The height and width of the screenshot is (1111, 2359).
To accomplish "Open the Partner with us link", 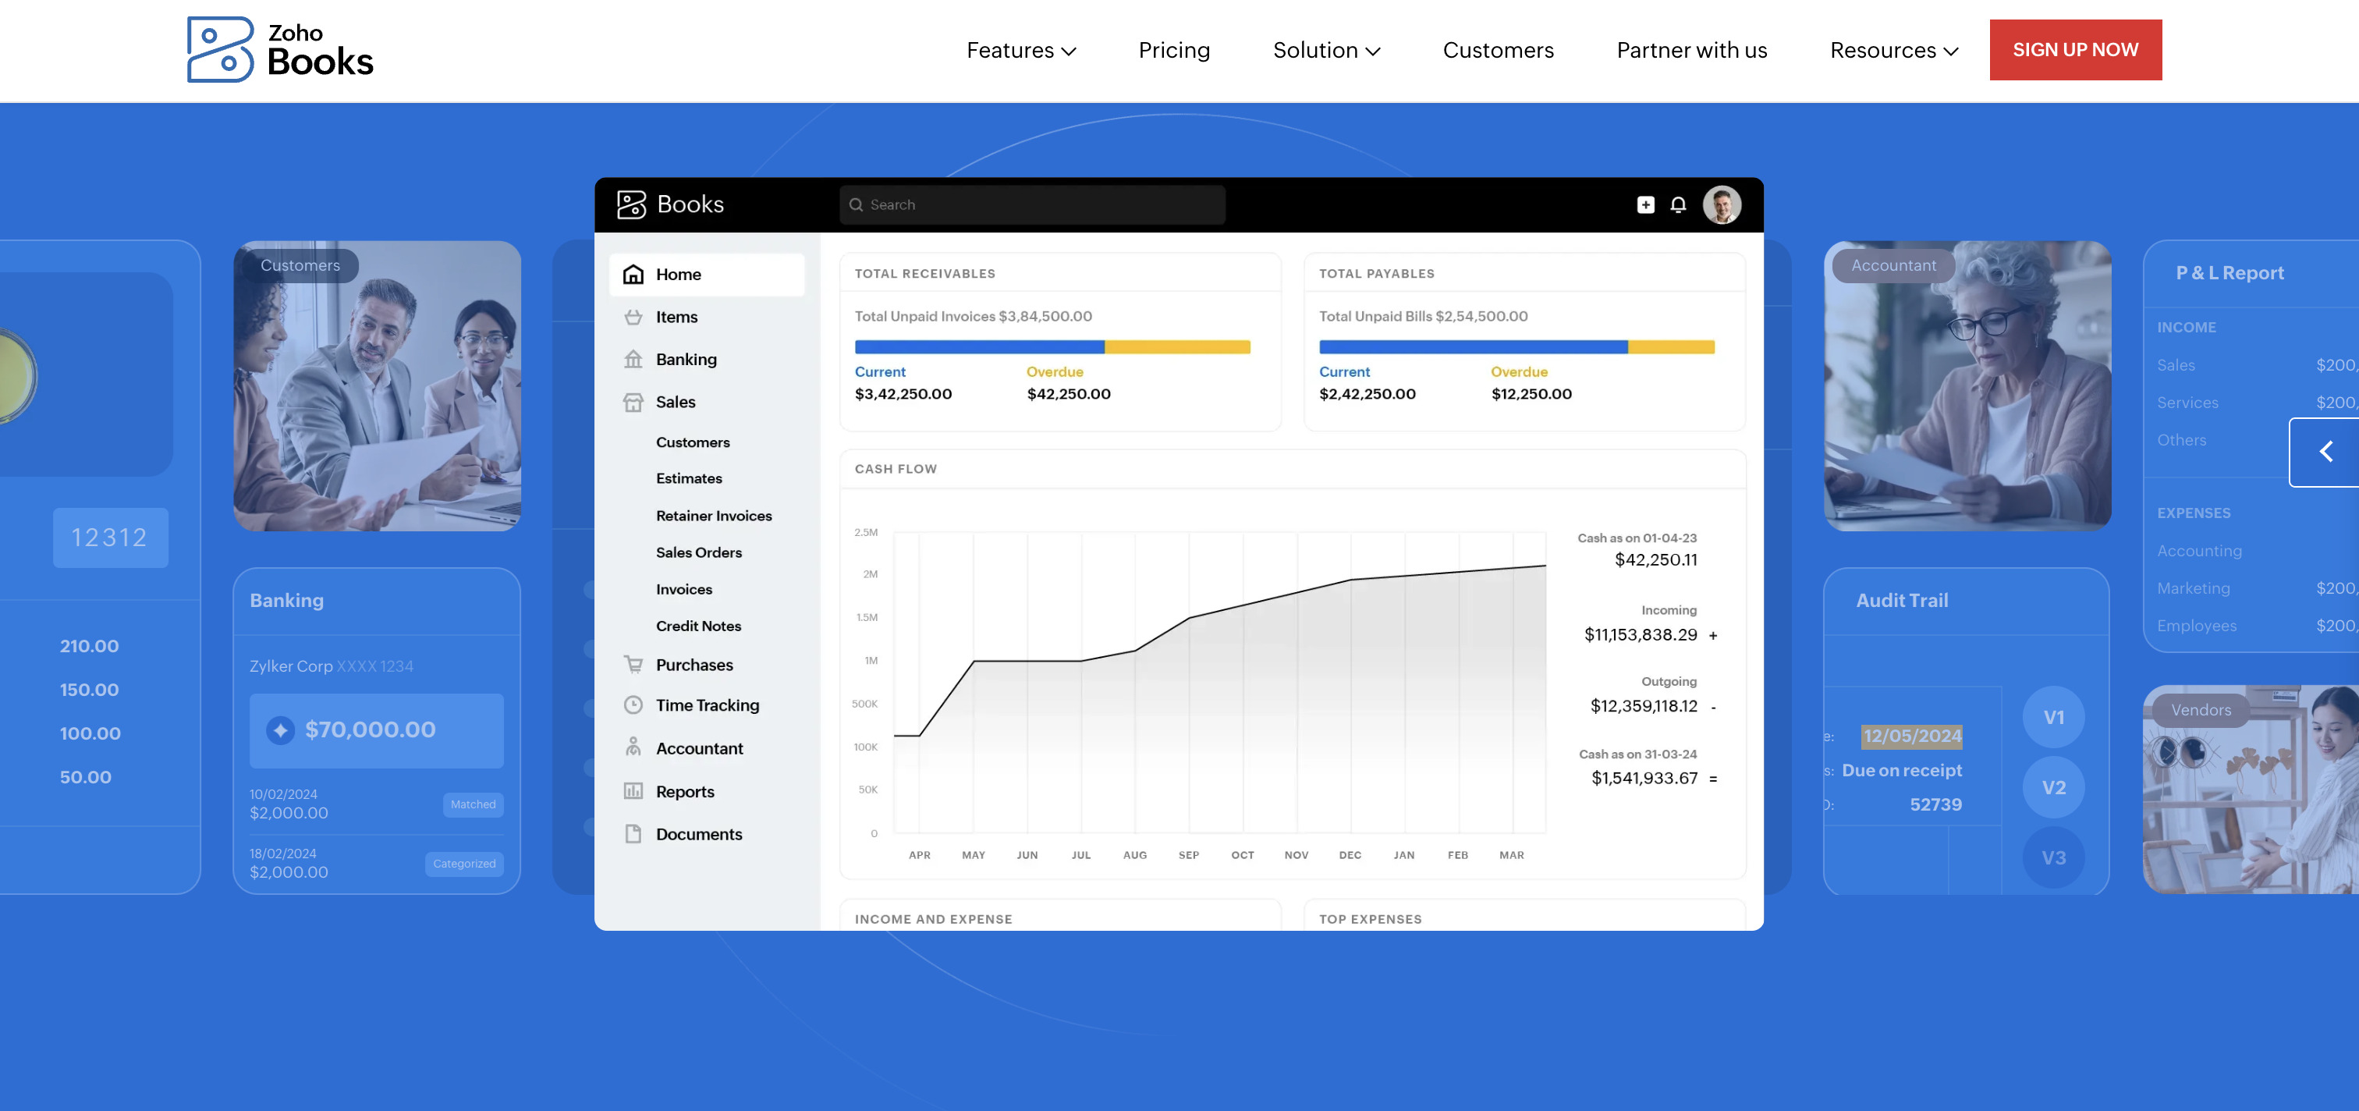I will click(1690, 51).
